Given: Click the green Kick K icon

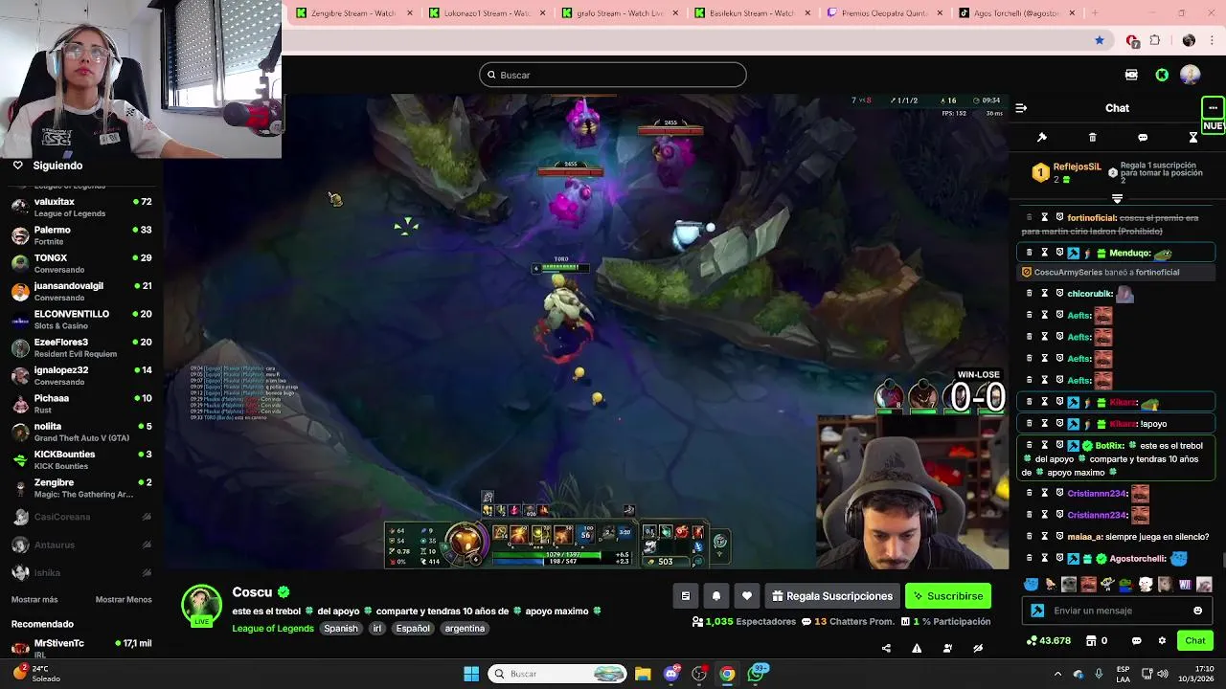Looking at the screenshot, I should pos(1162,75).
